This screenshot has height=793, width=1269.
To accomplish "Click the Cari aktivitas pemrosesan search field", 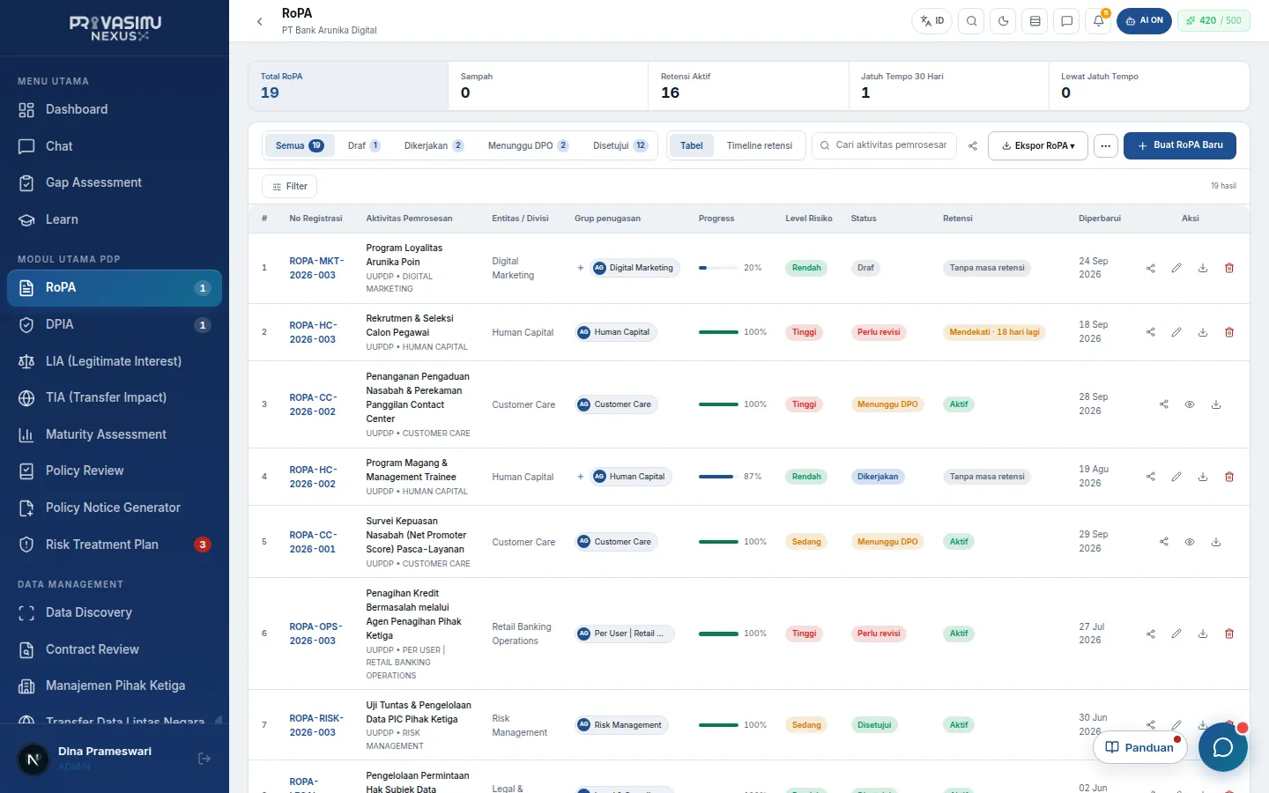I will click(883, 145).
